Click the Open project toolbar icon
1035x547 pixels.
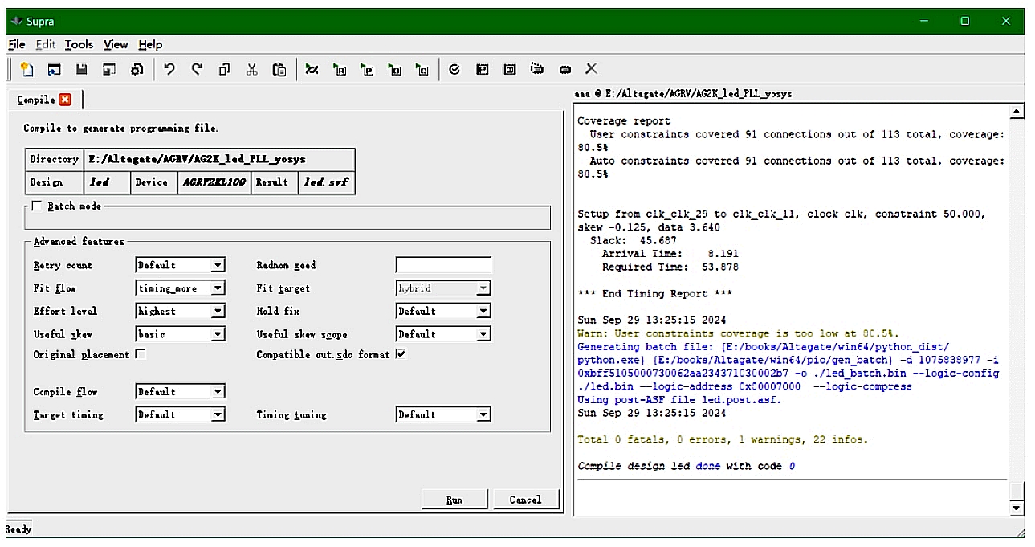[x=54, y=70]
